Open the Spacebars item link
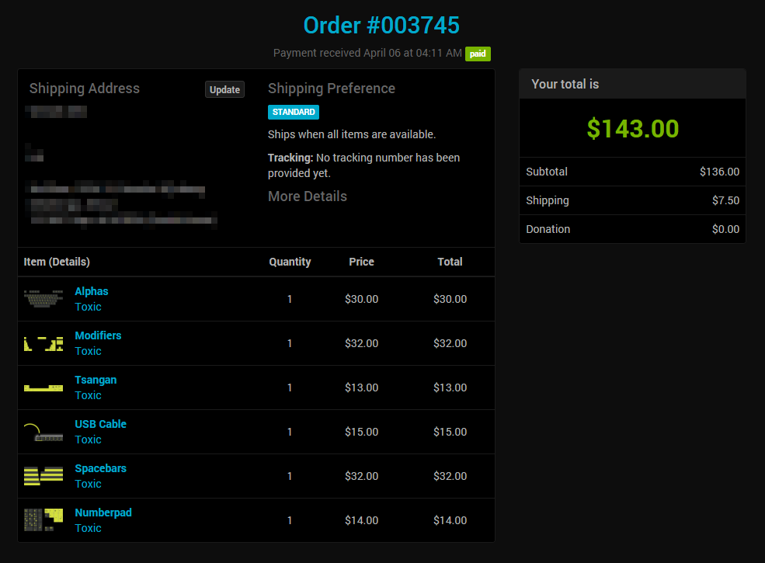765x563 pixels. (100, 468)
